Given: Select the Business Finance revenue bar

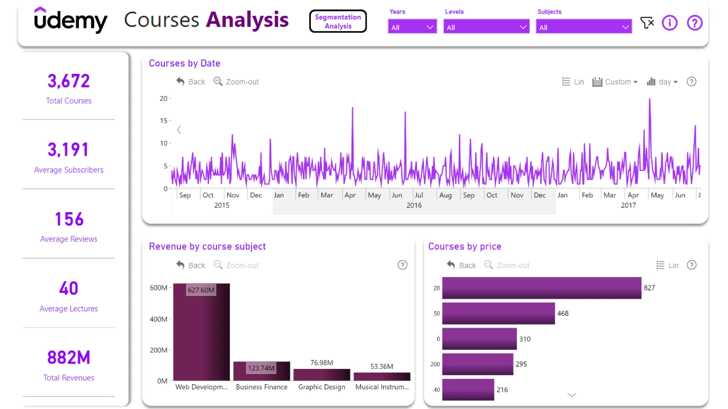Looking at the screenshot, I should pyautogui.click(x=262, y=371).
